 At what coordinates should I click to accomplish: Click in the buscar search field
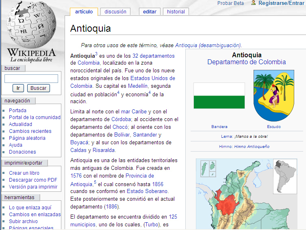click(31, 78)
